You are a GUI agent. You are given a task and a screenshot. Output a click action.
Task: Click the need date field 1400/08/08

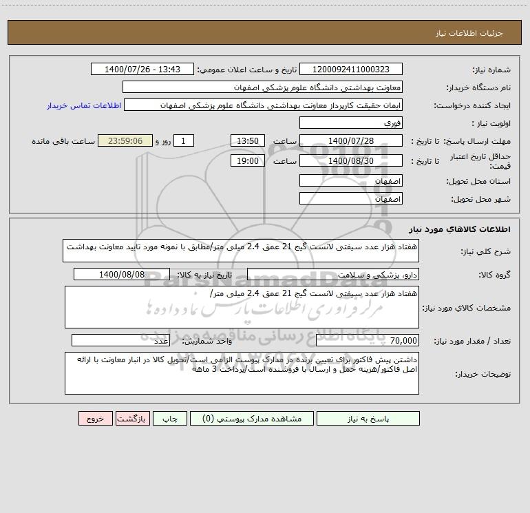point(122,274)
